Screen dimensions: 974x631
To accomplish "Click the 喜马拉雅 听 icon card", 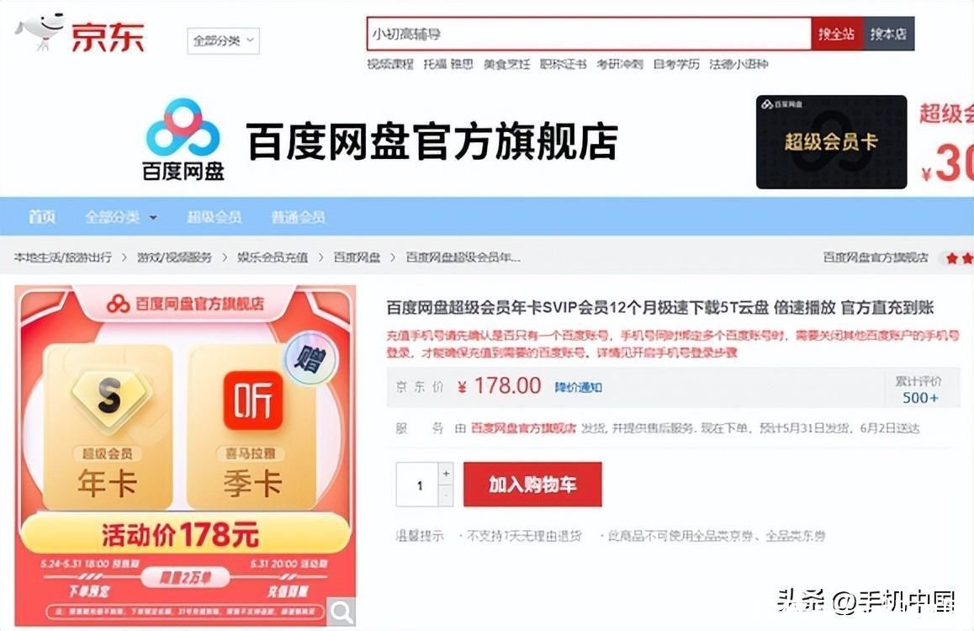I will pos(252,400).
